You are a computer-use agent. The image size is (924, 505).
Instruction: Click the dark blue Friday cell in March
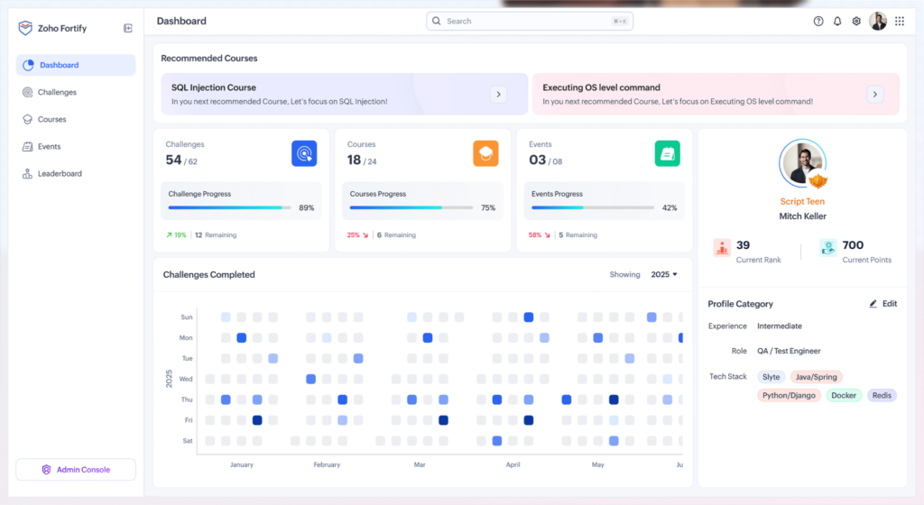443,420
